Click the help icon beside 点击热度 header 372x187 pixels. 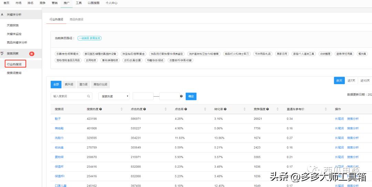pos(145,109)
